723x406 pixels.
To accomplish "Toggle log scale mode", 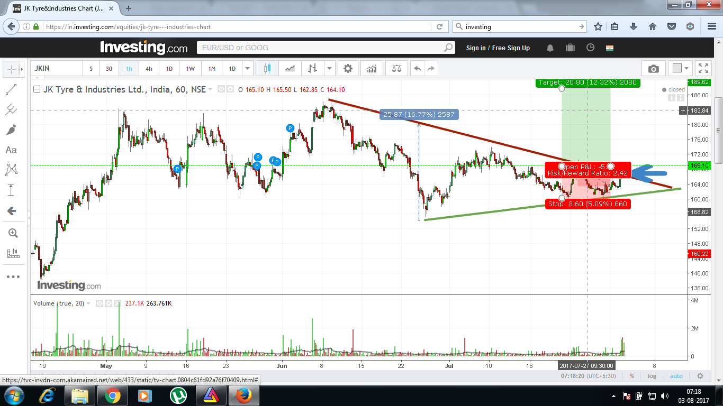I will (x=652, y=376).
